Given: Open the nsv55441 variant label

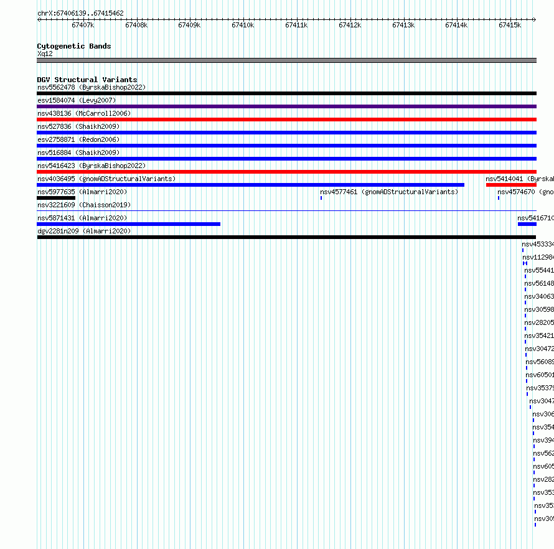Looking at the screenshot, I should (x=539, y=270).
